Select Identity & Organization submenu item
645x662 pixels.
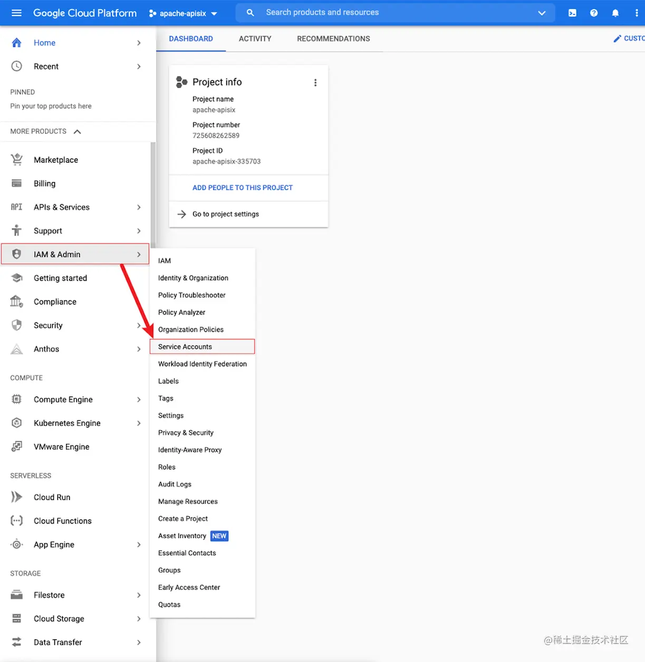203,278
